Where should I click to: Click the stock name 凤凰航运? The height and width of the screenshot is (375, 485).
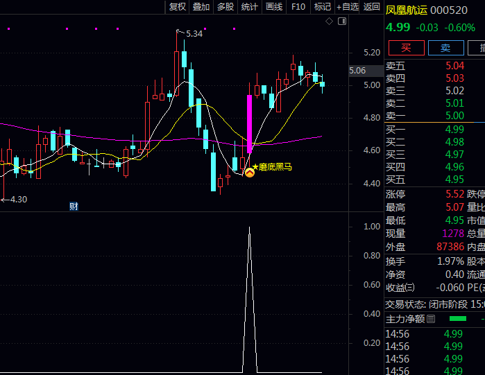tap(406, 10)
